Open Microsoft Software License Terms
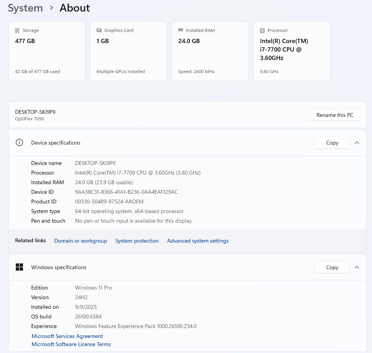372x353 pixels. click(x=71, y=344)
